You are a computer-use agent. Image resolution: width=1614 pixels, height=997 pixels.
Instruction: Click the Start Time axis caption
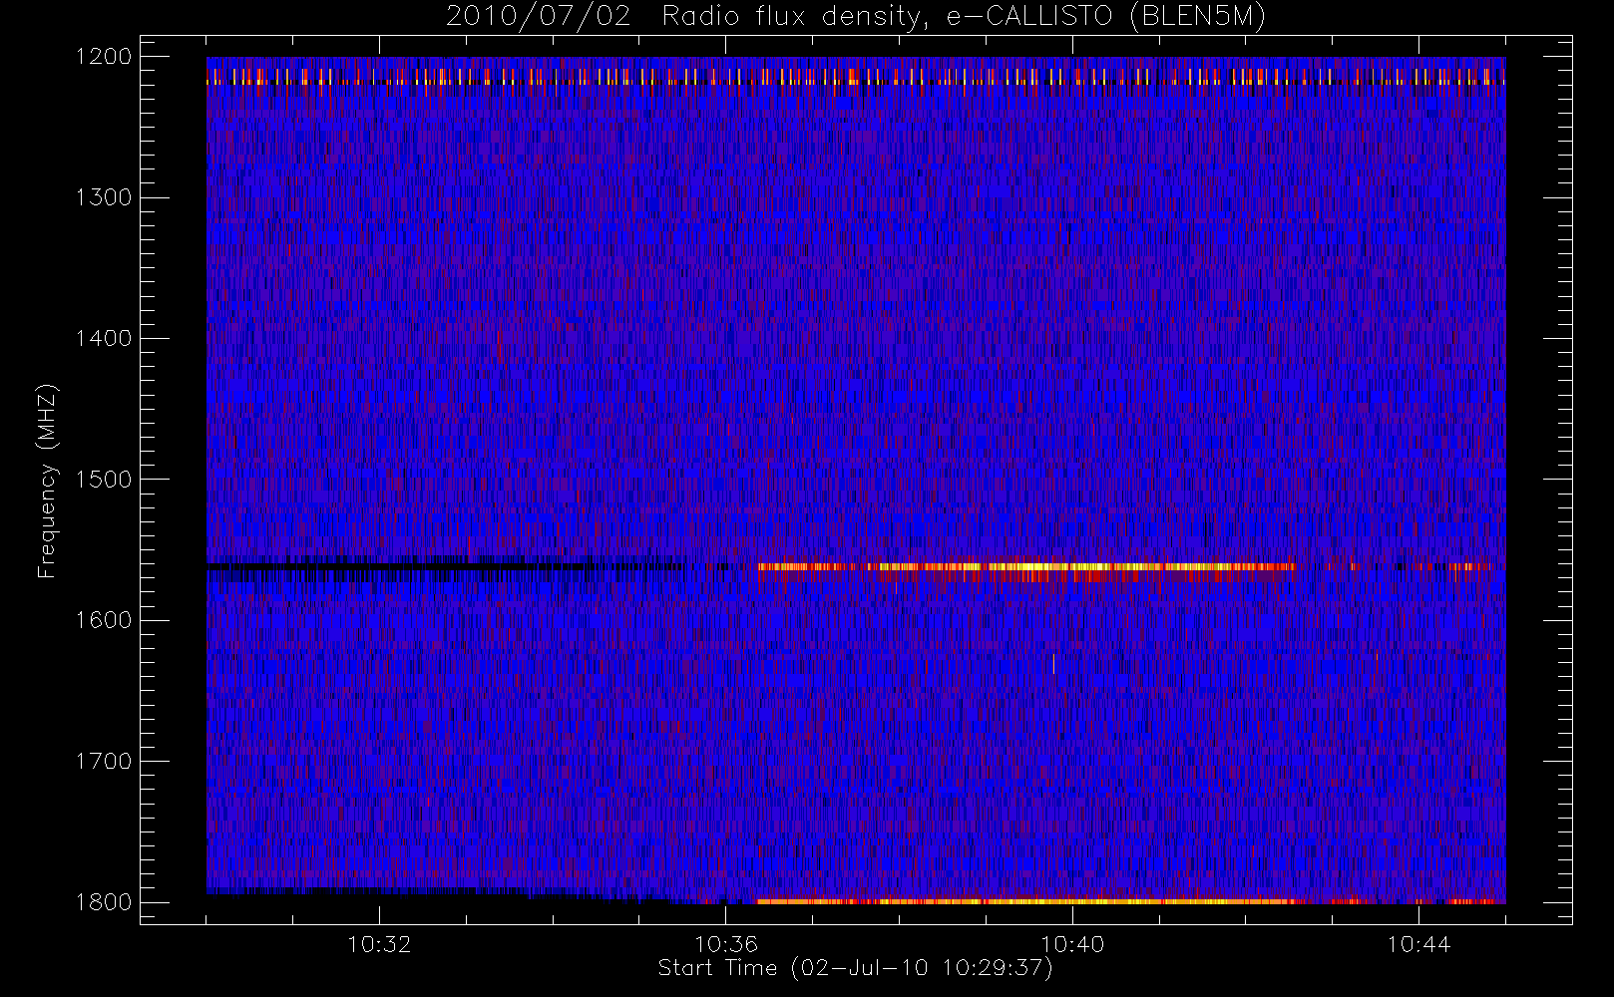[x=856, y=968]
